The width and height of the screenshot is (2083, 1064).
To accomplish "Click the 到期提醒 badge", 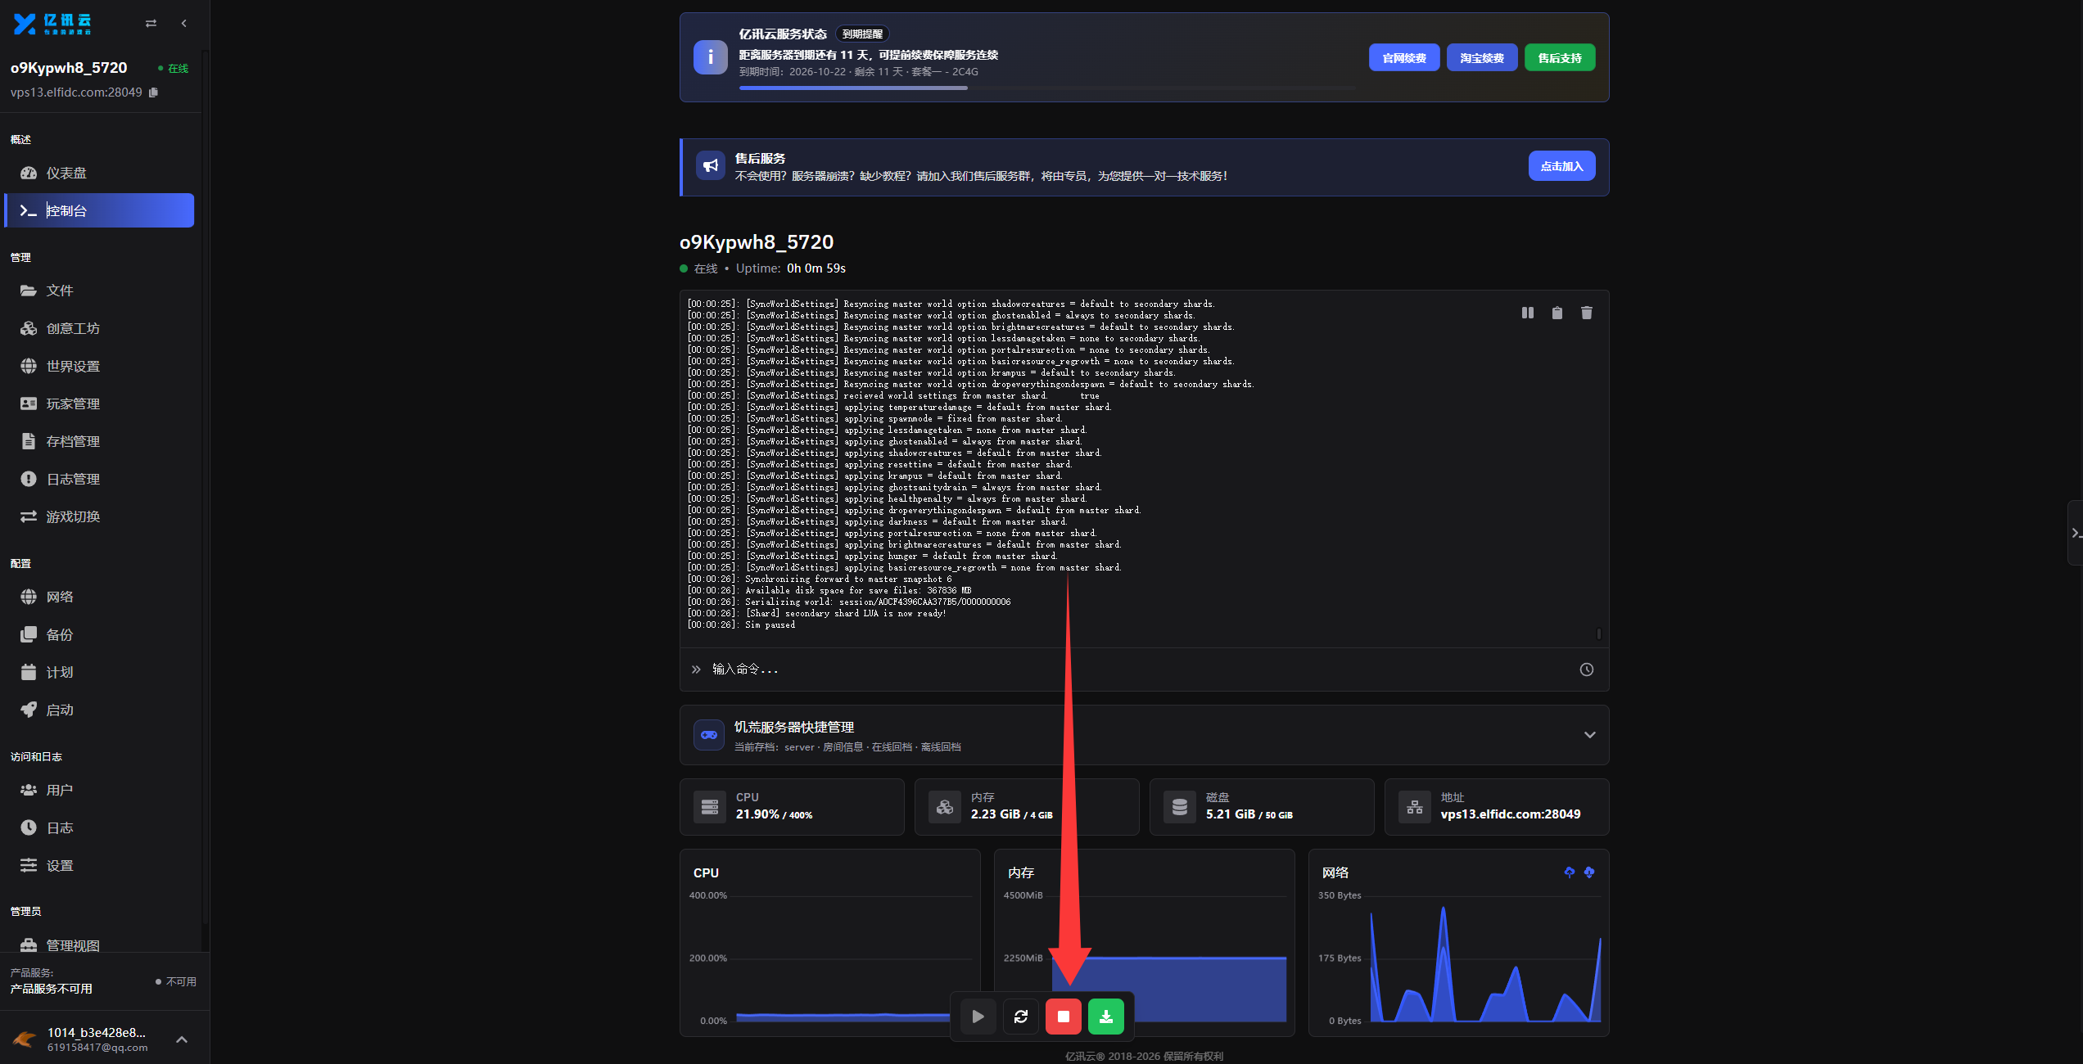I will tap(862, 34).
